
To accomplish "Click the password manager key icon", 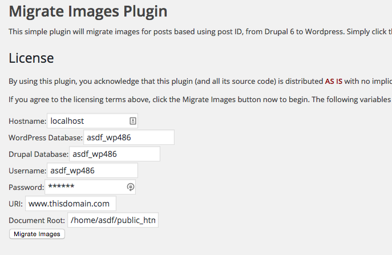I will [x=131, y=187].
